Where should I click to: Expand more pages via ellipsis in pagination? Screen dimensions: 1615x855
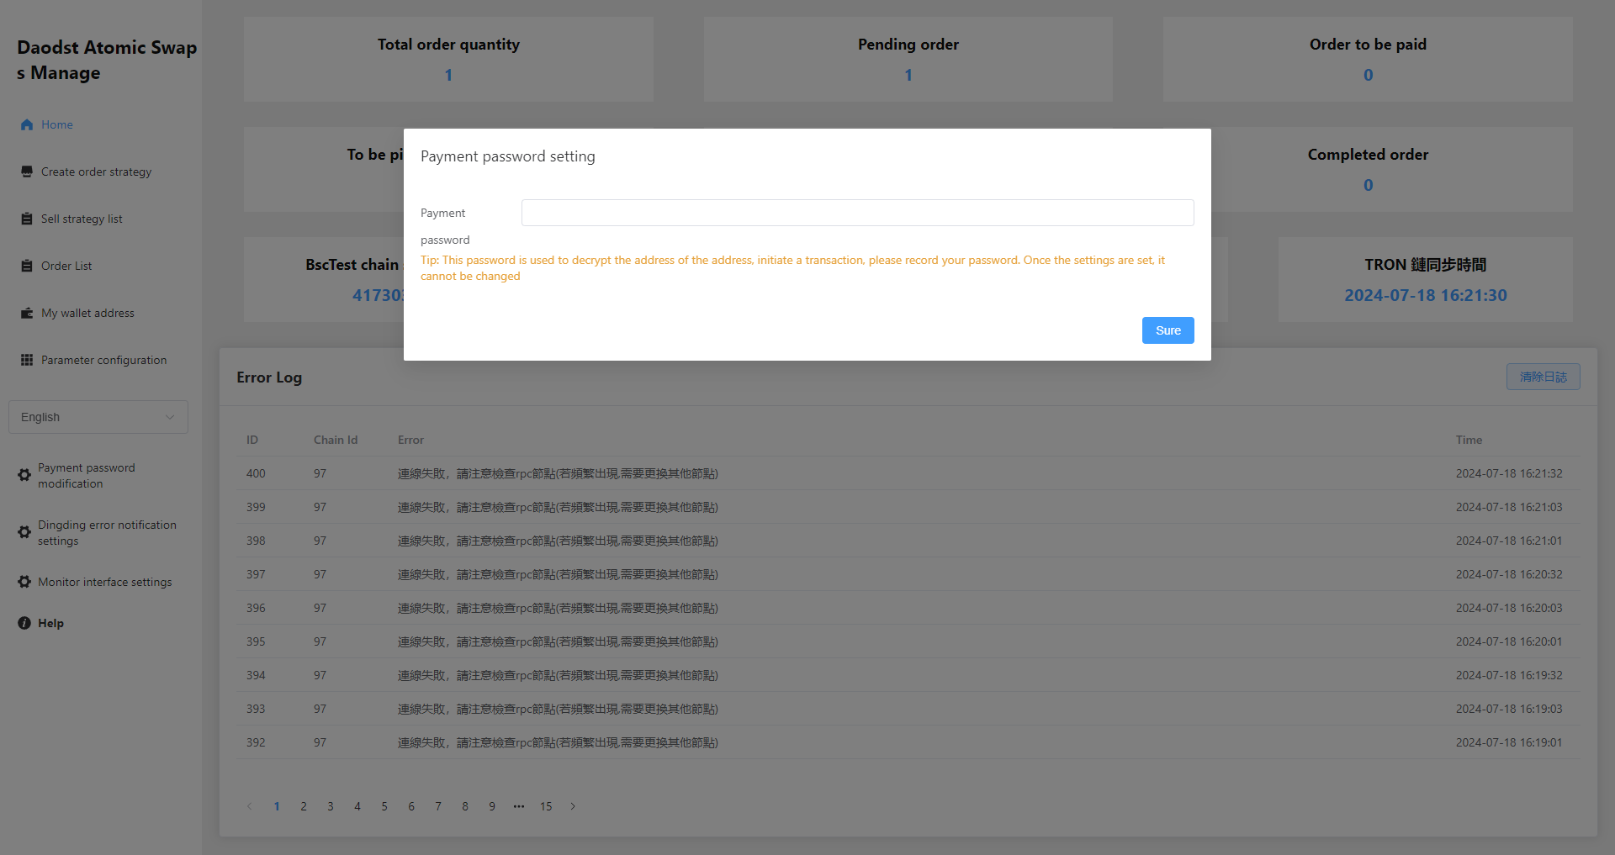pos(519,806)
